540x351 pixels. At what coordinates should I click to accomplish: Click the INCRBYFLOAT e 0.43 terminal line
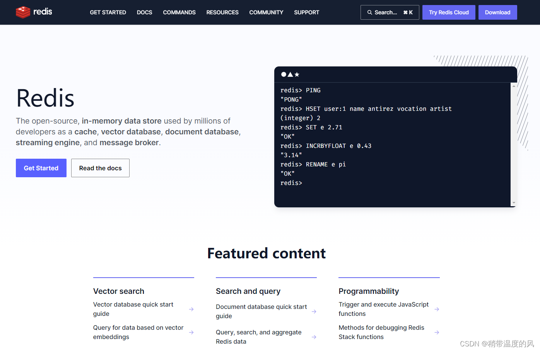(x=326, y=146)
